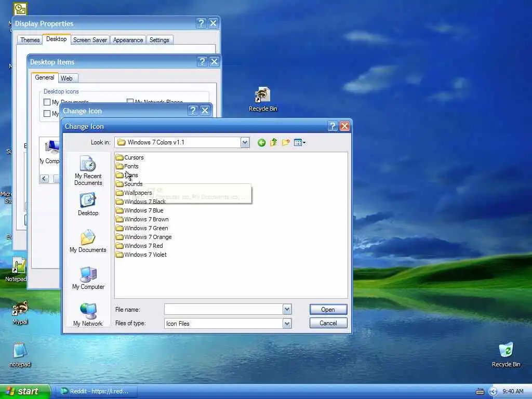Open the Settings tab in Display Properties
Image resolution: width=532 pixels, height=399 pixels.
[x=159, y=40]
